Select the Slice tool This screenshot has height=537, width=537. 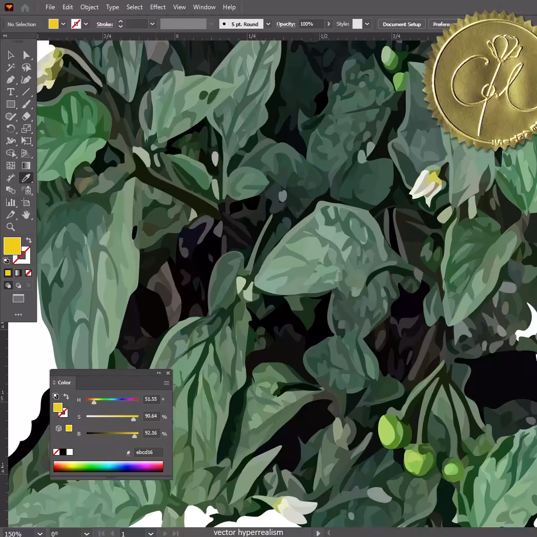pos(11,215)
